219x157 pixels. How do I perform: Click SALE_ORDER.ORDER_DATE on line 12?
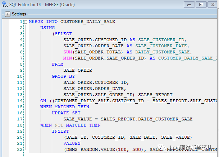(x=93, y=89)
